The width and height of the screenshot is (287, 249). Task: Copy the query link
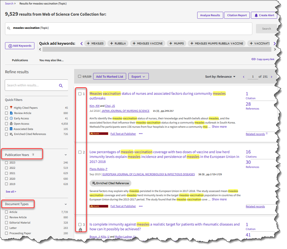pyautogui.click(x=263, y=59)
